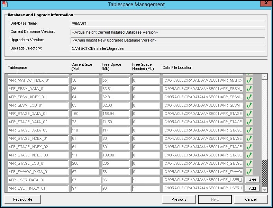This screenshot has height=208, width=273.
Task: Select the APR_STAGE_DATA_02 tablespace name field
Action: (38, 122)
